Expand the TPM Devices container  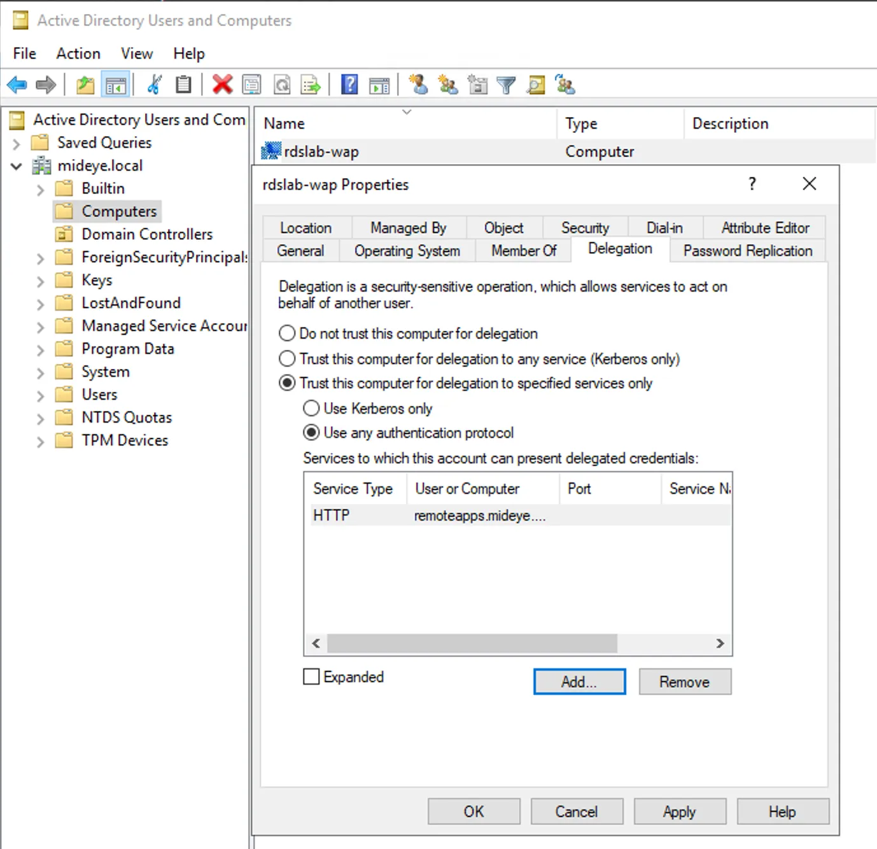click(39, 440)
